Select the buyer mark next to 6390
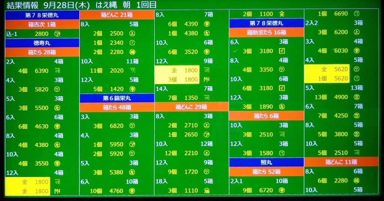 pos(57,70)
